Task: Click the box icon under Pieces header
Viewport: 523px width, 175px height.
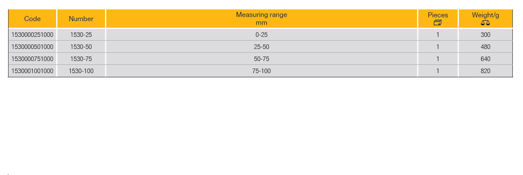Action: click(437, 23)
